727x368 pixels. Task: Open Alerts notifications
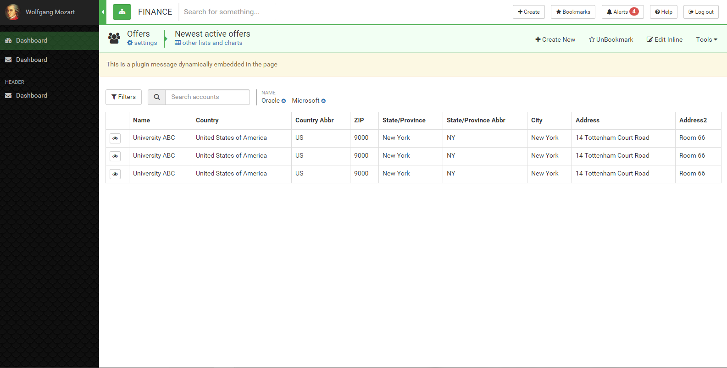(x=622, y=12)
